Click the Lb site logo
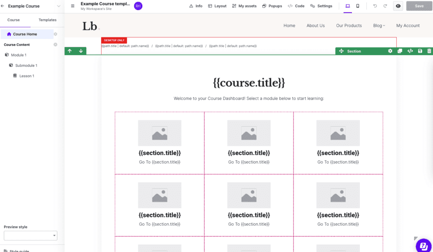 90,26
